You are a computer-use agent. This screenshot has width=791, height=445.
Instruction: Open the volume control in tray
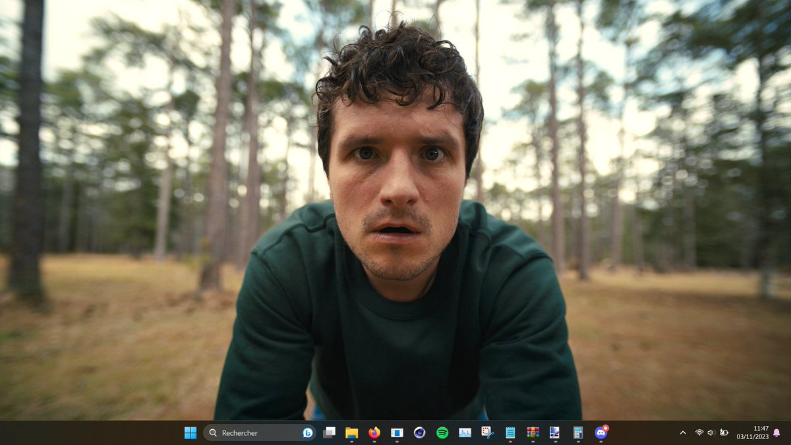pos(711,432)
